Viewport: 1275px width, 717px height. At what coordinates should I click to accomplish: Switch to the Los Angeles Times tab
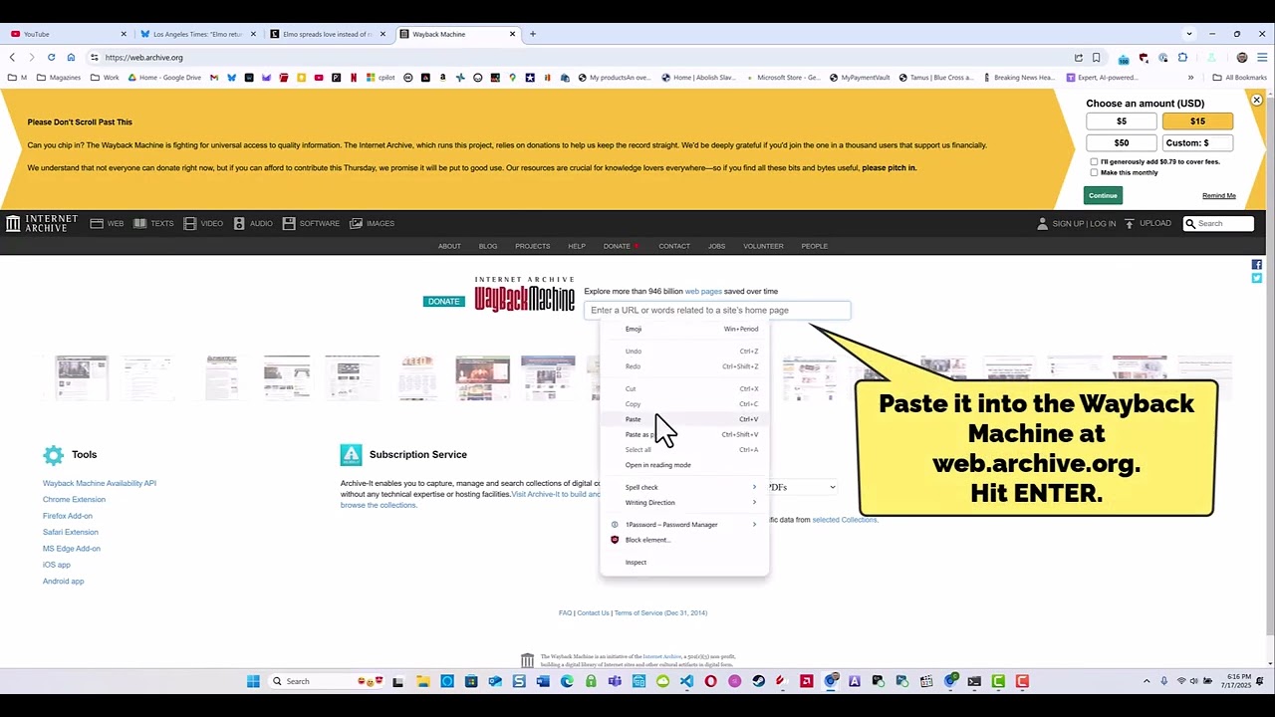coord(197,34)
